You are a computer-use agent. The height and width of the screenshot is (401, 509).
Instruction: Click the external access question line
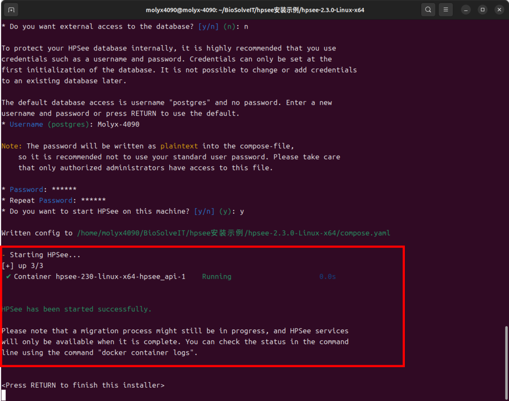pyautogui.click(x=125, y=26)
